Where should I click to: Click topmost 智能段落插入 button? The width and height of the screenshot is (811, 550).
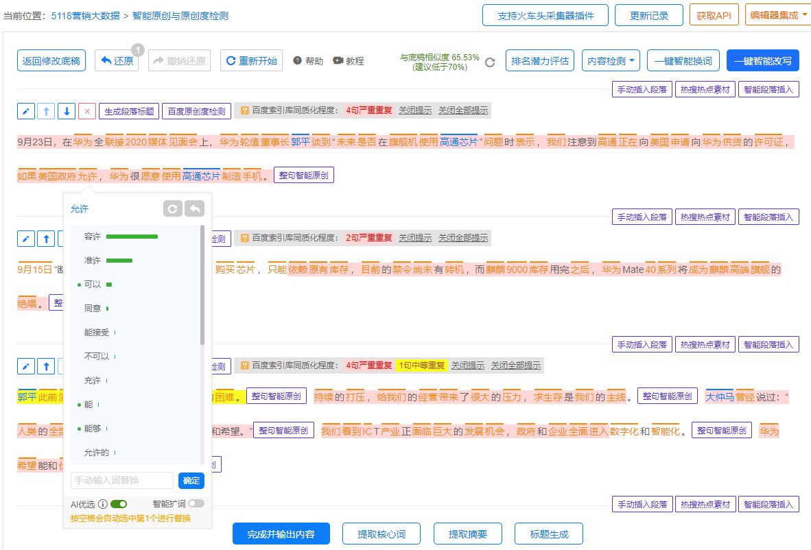point(768,89)
